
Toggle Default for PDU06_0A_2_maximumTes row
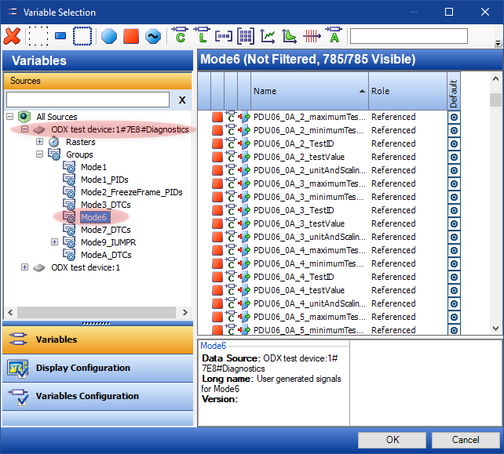[454, 118]
